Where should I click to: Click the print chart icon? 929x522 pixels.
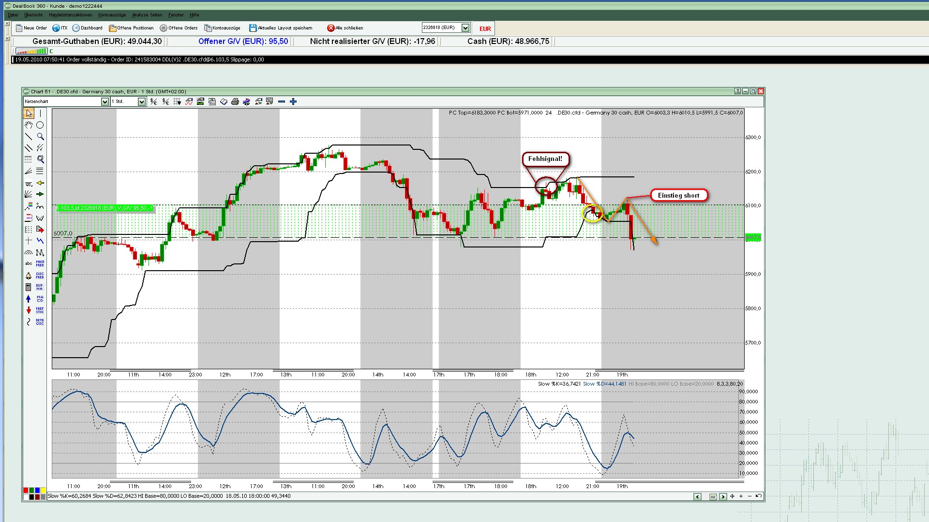tap(235, 101)
